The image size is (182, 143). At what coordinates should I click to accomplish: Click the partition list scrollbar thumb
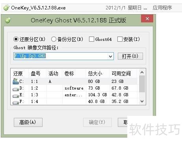tap(142, 84)
